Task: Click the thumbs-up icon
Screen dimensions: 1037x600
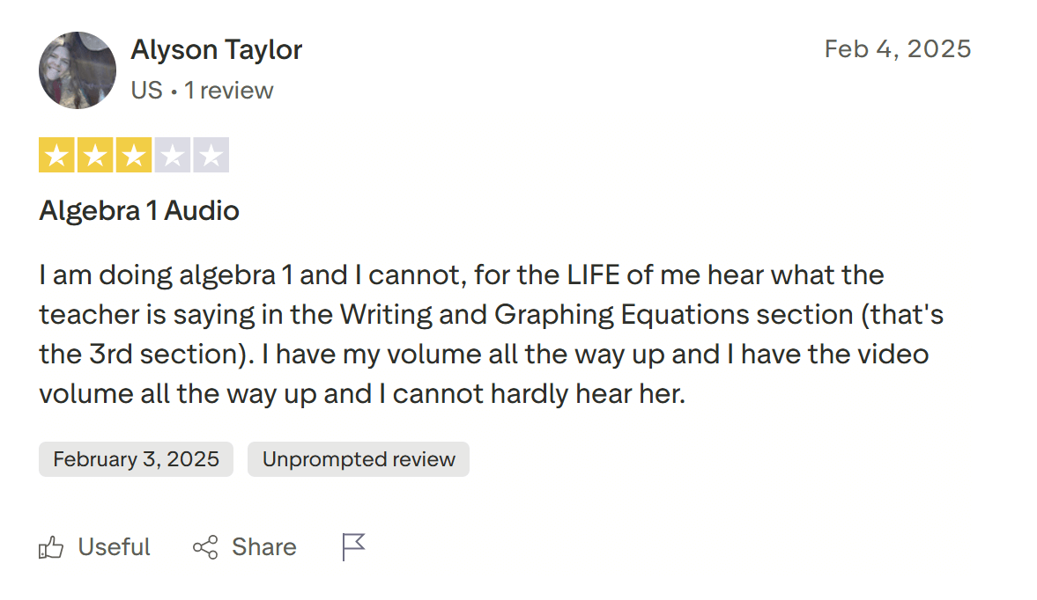Action: pos(51,548)
